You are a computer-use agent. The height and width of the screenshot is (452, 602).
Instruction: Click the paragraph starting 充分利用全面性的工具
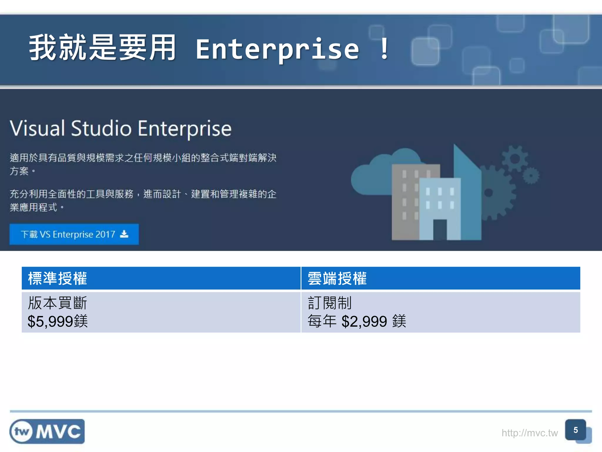pos(143,200)
